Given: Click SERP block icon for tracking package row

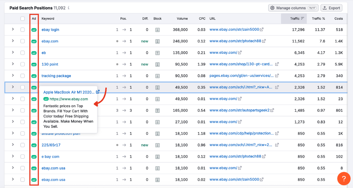Looking at the screenshot, I should pyautogui.click(x=157, y=76).
